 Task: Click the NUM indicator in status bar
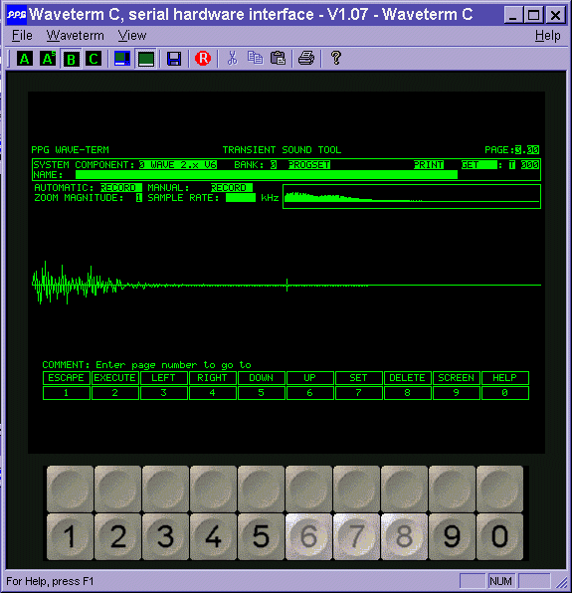[501, 581]
